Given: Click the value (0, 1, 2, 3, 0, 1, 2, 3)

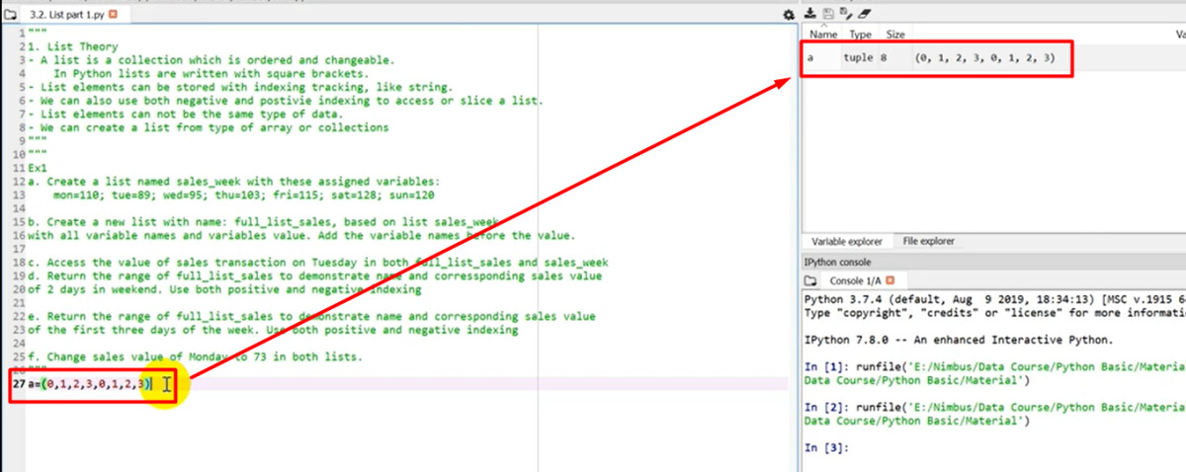Looking at the screenshot, I should [x=984, y=58].
